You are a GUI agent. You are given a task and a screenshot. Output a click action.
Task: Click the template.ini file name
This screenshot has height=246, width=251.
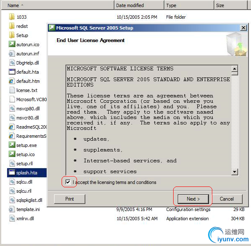pos(28,209)
